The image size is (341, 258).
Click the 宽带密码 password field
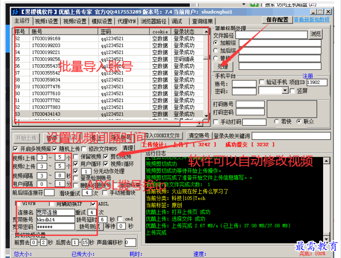[x=55, y=227]
